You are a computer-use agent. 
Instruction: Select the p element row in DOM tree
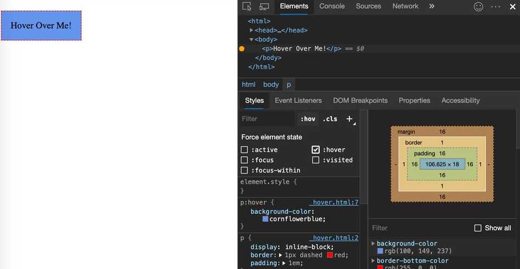click(378, 48)
